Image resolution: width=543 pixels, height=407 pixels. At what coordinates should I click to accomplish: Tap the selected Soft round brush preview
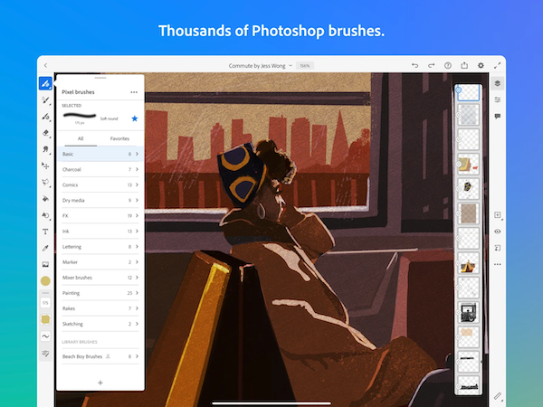coord(80,116)
